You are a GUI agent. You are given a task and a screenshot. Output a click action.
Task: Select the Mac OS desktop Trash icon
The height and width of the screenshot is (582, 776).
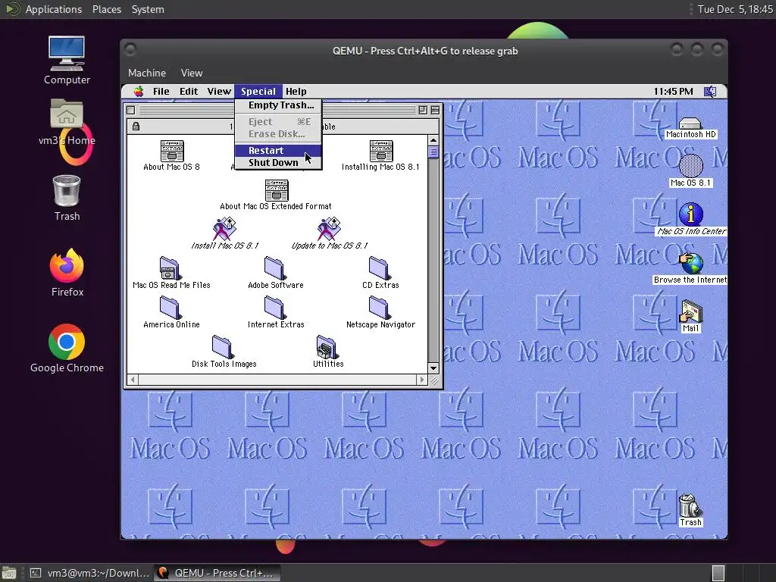[690, 505]
